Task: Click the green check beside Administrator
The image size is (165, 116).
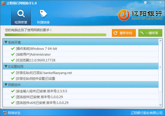Action: click(13, 54)
